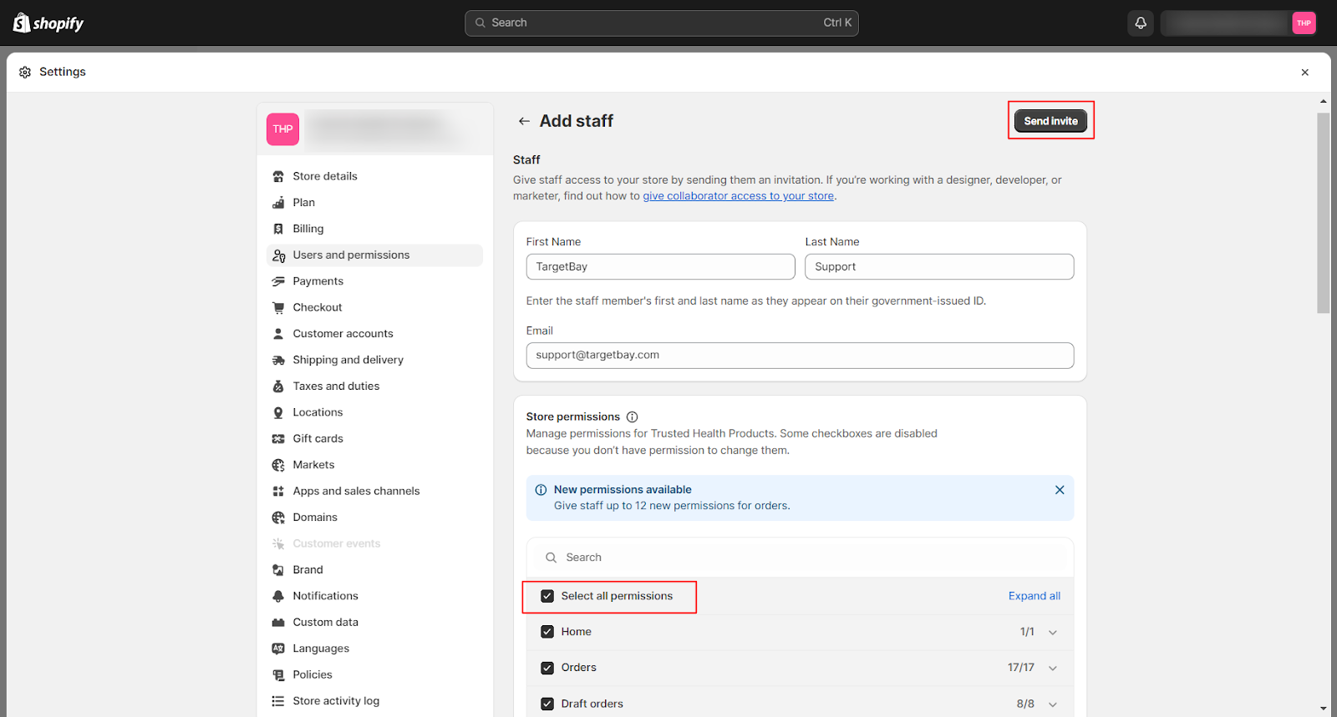Screen dimensions: 1337x717
Task: Click the Notifications bell icon in sidebar
Action: pos(278,596)
